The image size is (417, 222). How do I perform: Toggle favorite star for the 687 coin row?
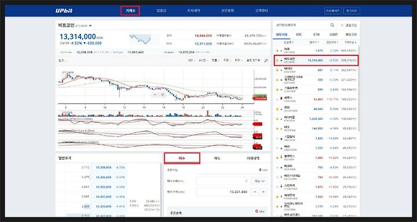277,71
